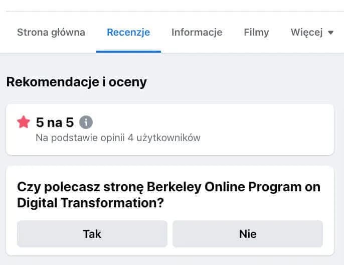Open the Filmy tab
The image size is (344, 265).
[x=256, y=33]
